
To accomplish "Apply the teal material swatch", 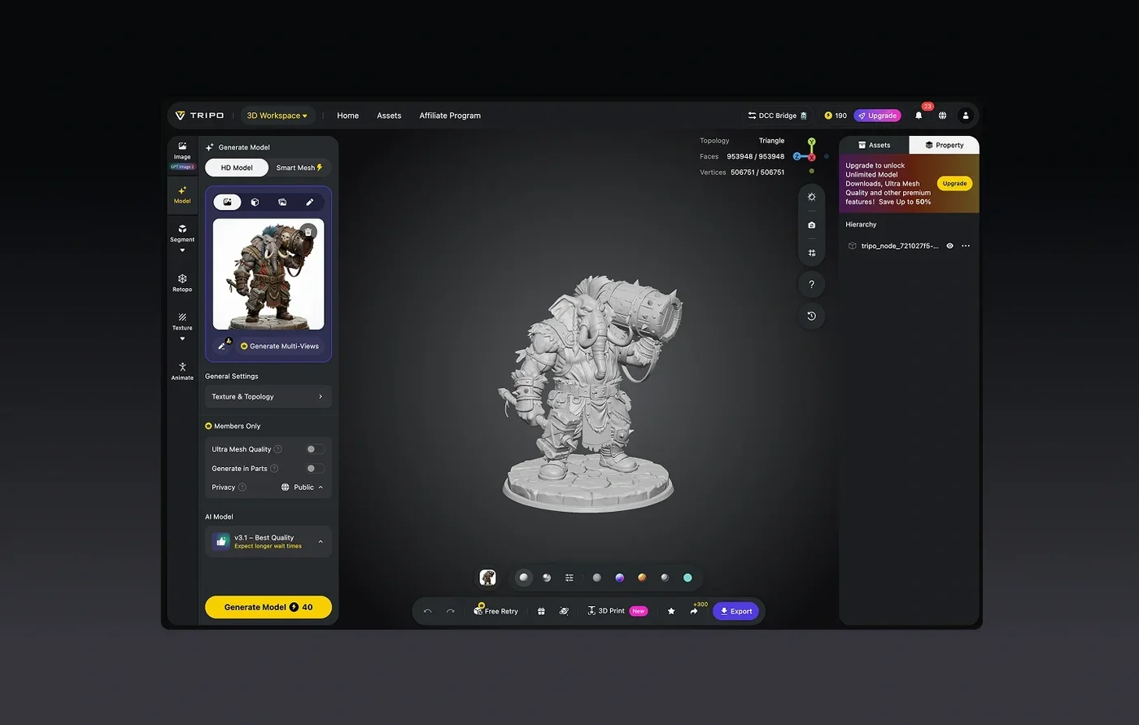I will [x=687, y=578].
